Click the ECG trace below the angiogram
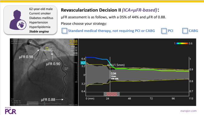The width and height of the screenshot is (204, 115). 44,103
